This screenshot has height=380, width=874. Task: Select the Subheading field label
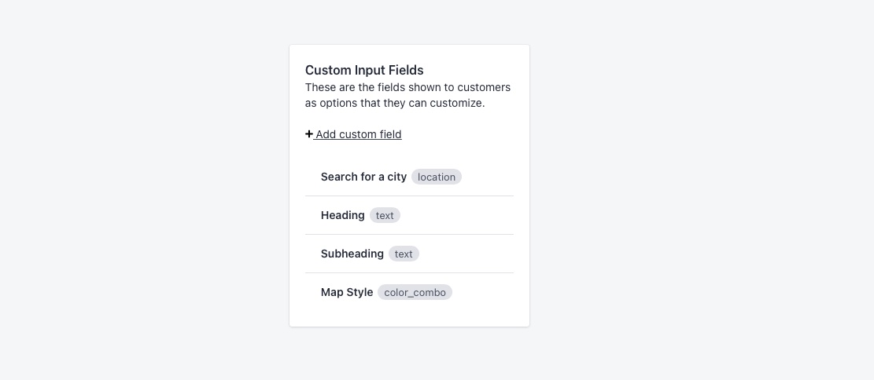352,254
